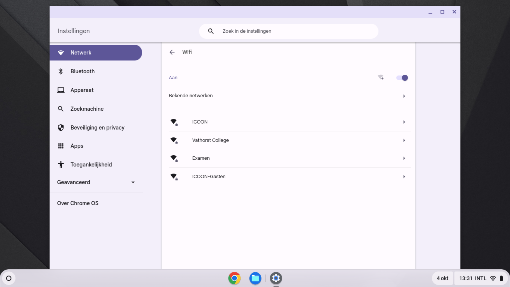Select Bluetooth in the sidebar
510x287 pixels.
(x=82, y=71)
